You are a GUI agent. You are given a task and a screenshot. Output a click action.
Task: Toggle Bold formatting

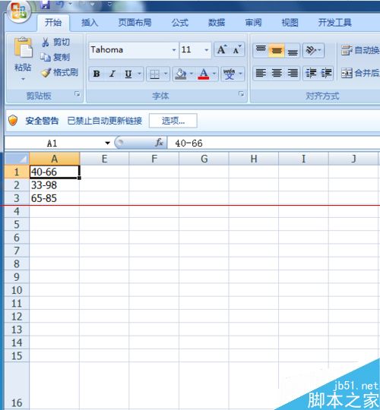pyautogui.click(x=97, y=74)
